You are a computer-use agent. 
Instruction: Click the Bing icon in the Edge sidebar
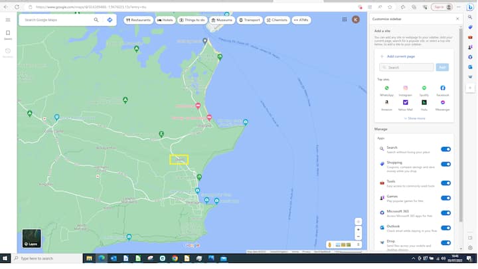point(469,7)
